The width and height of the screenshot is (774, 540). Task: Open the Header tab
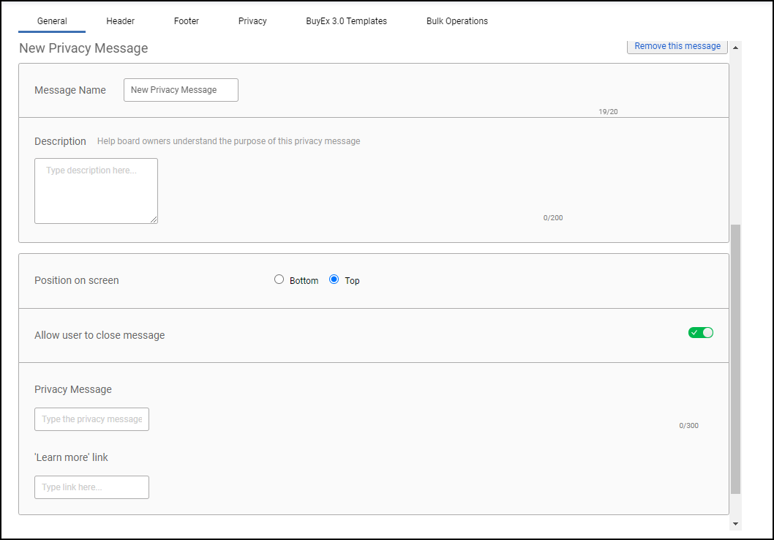pyautogui.click(x=121, y=21)
